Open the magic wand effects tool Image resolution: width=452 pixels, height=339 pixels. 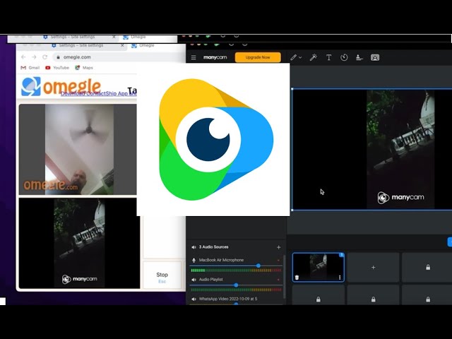click(x=313, y=57)
